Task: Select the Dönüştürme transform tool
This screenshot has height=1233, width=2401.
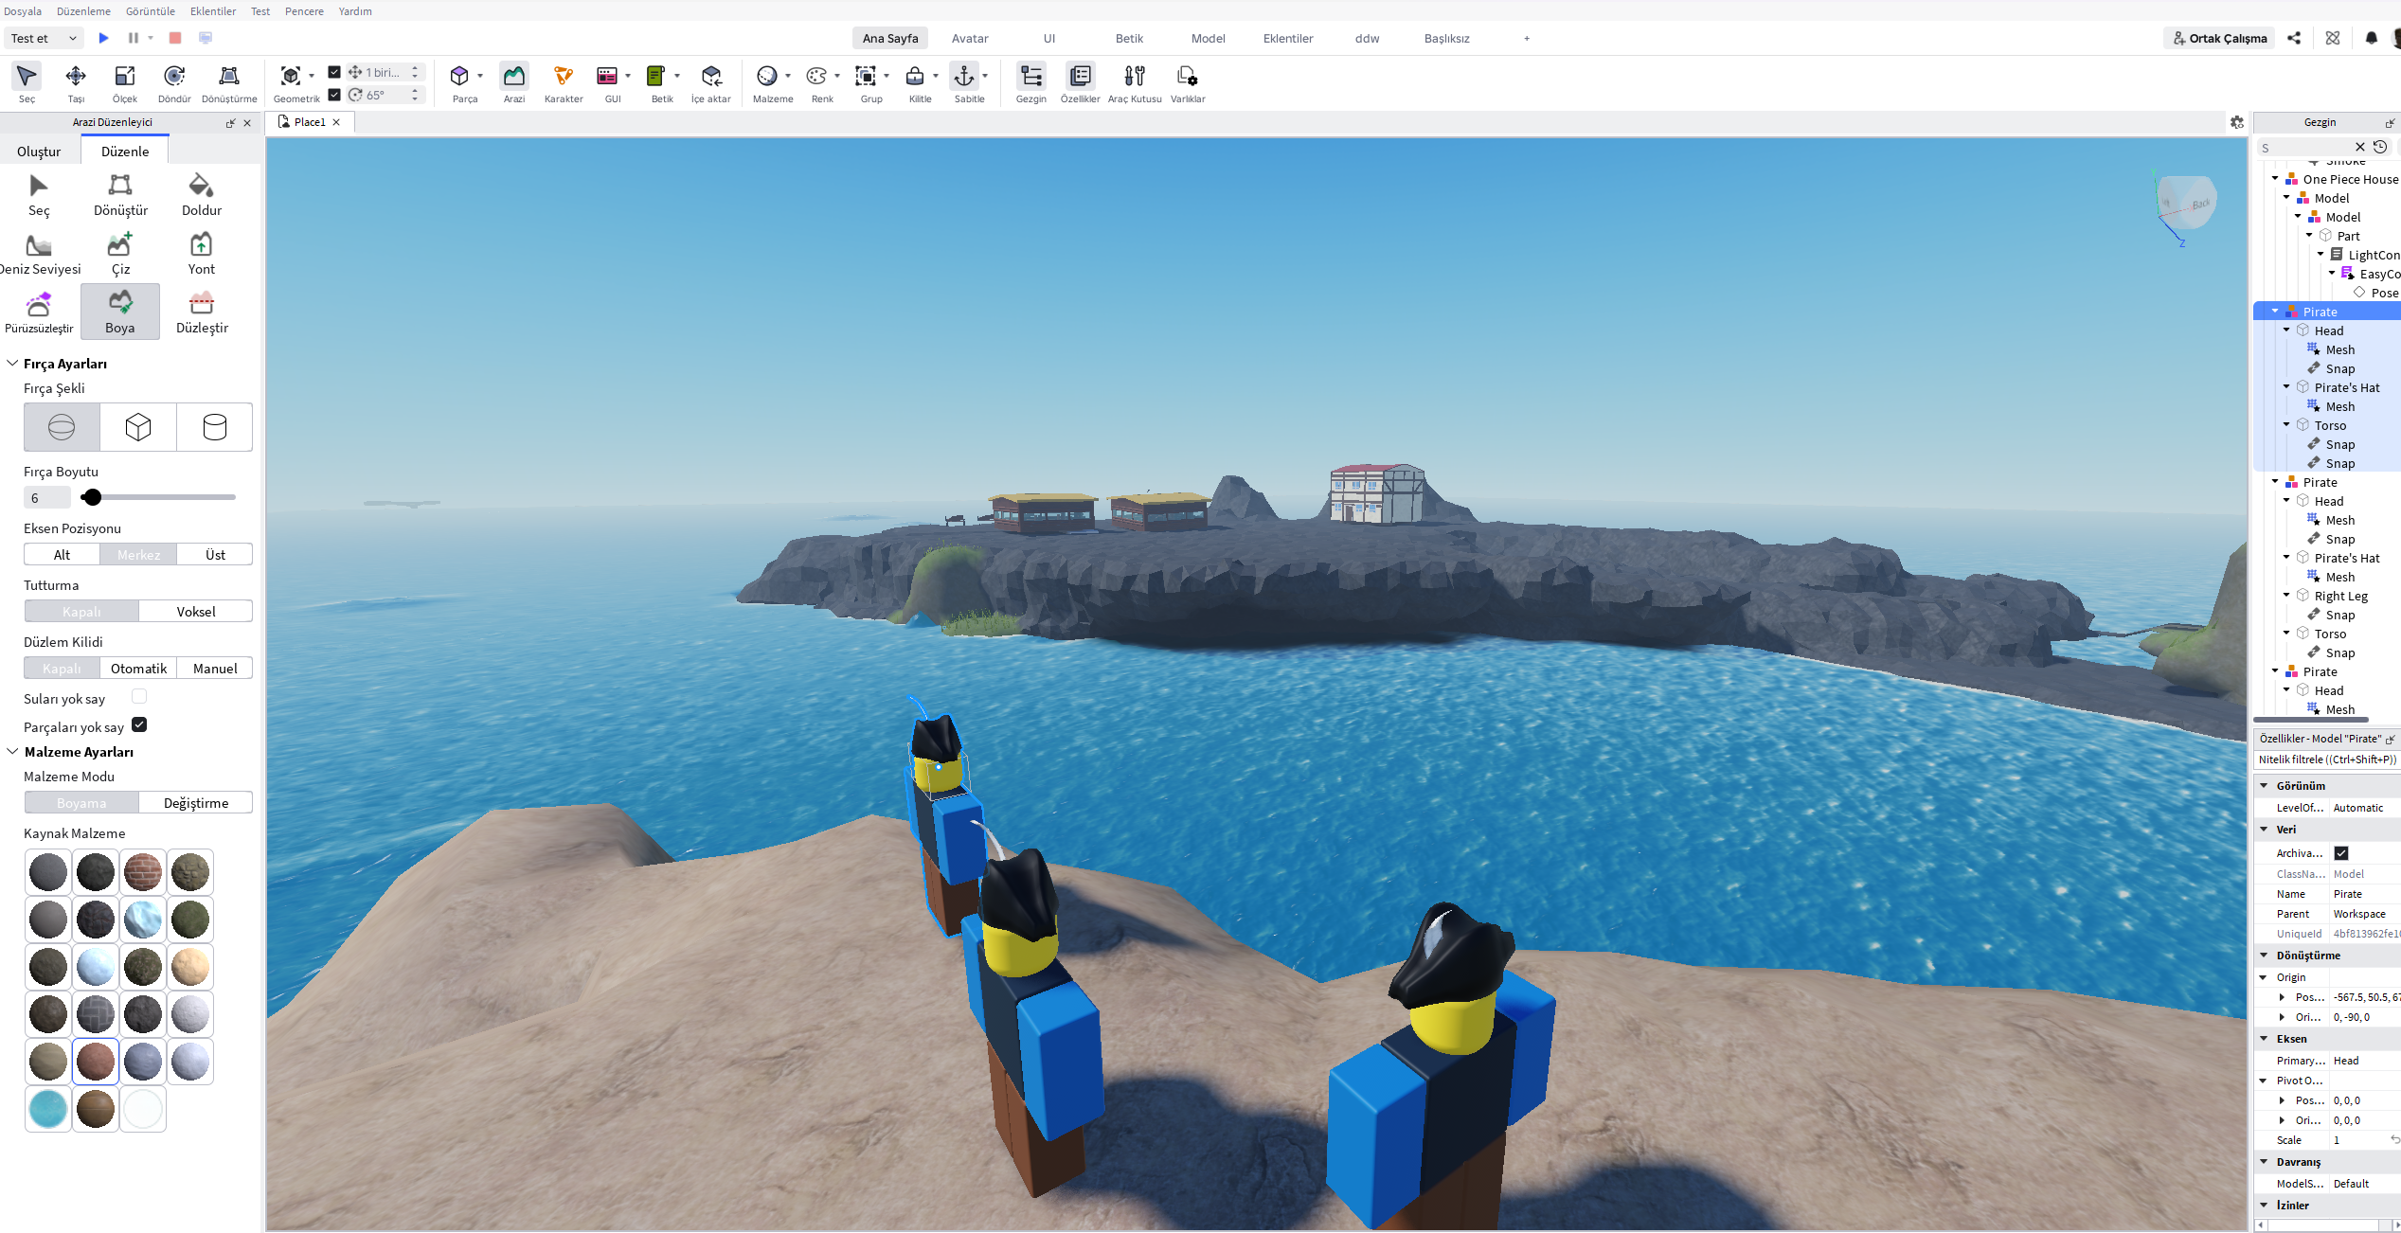Action: (229, 82)
